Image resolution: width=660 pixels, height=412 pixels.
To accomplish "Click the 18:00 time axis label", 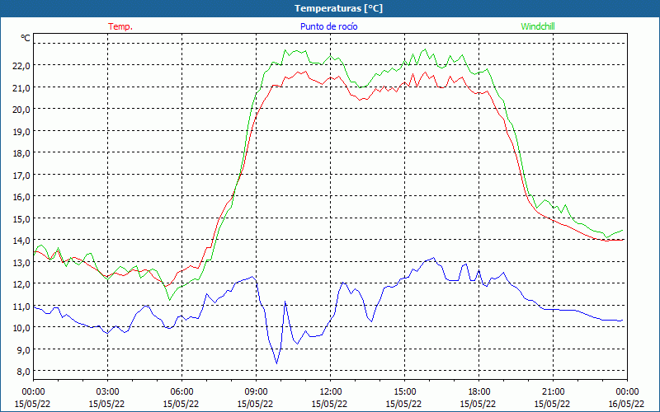I will [478, 392].
